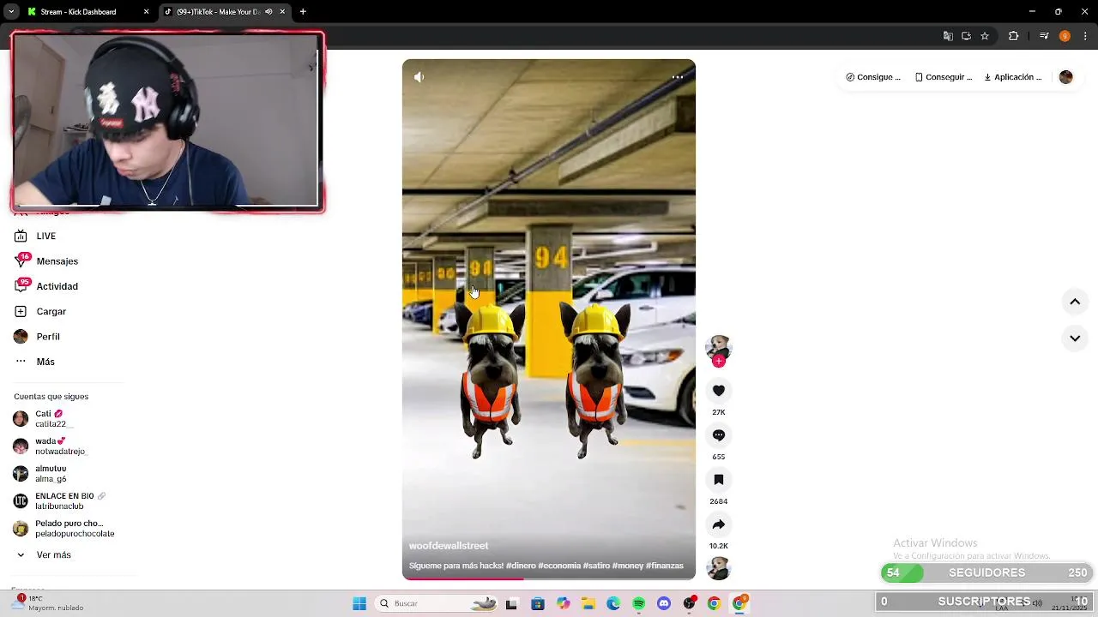Open followed account wada notwadatrejo_
The image size is (1098, 617).
point(50,446)
